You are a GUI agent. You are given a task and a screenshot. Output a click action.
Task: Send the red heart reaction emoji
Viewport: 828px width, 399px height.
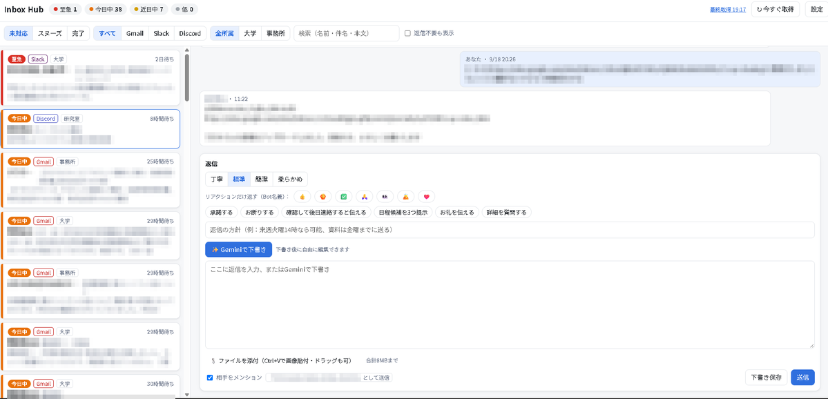(426, 196)
